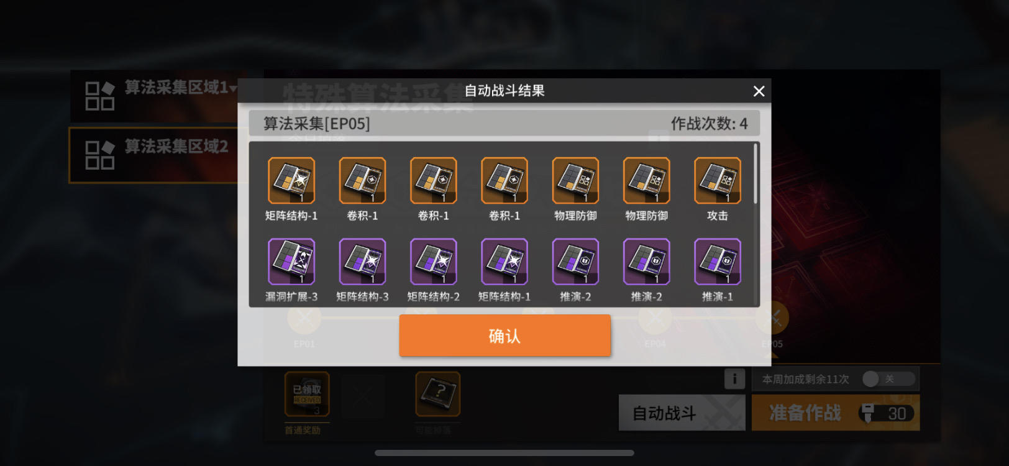The image size is (1009, 466).
Task: Choose the purple 矩阵结构-2 algorithm icon
Action: point(434,262)
